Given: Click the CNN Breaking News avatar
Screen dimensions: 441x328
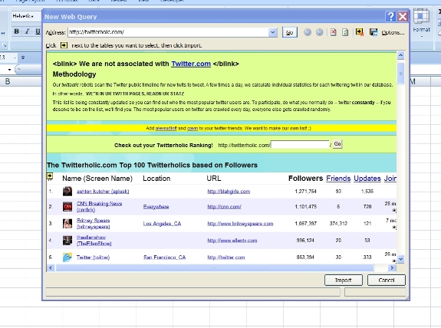Looking at the screenshot, I should click(67, 207).
